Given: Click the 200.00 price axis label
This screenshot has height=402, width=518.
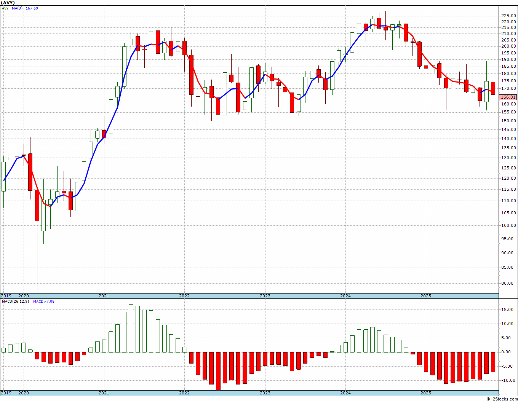Looking at the screenshot, I should pyautogui.click(x=509, y=46).
